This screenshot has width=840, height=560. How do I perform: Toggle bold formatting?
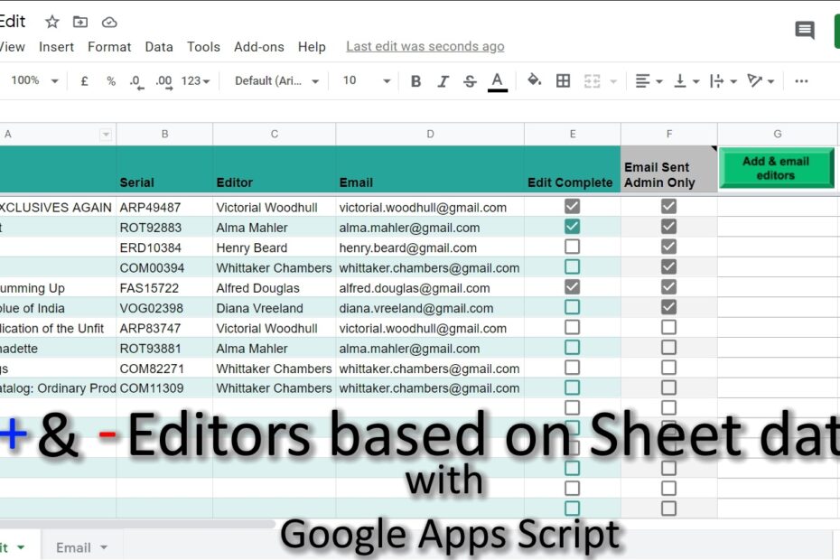[415, 81]
